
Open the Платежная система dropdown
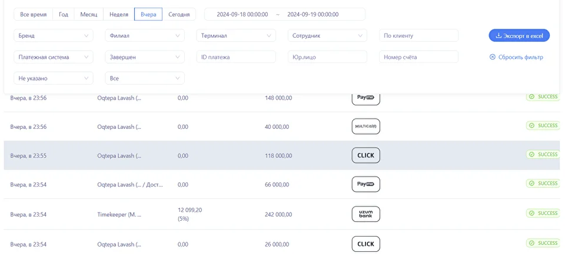pyautogui.click(x=53, y=57)
